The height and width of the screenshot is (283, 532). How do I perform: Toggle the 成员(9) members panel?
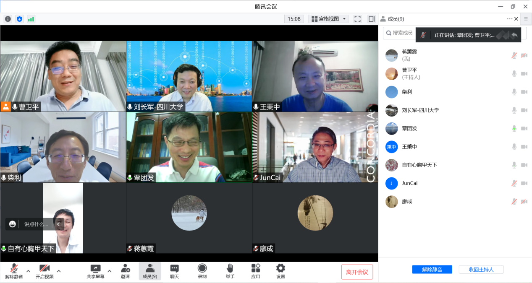[x=150, y=271]
